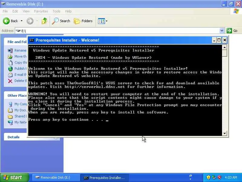Viewport: 242px width, 182px height.
Task: Click the address bar showing E:\
Action: click(x=117, y=31)
